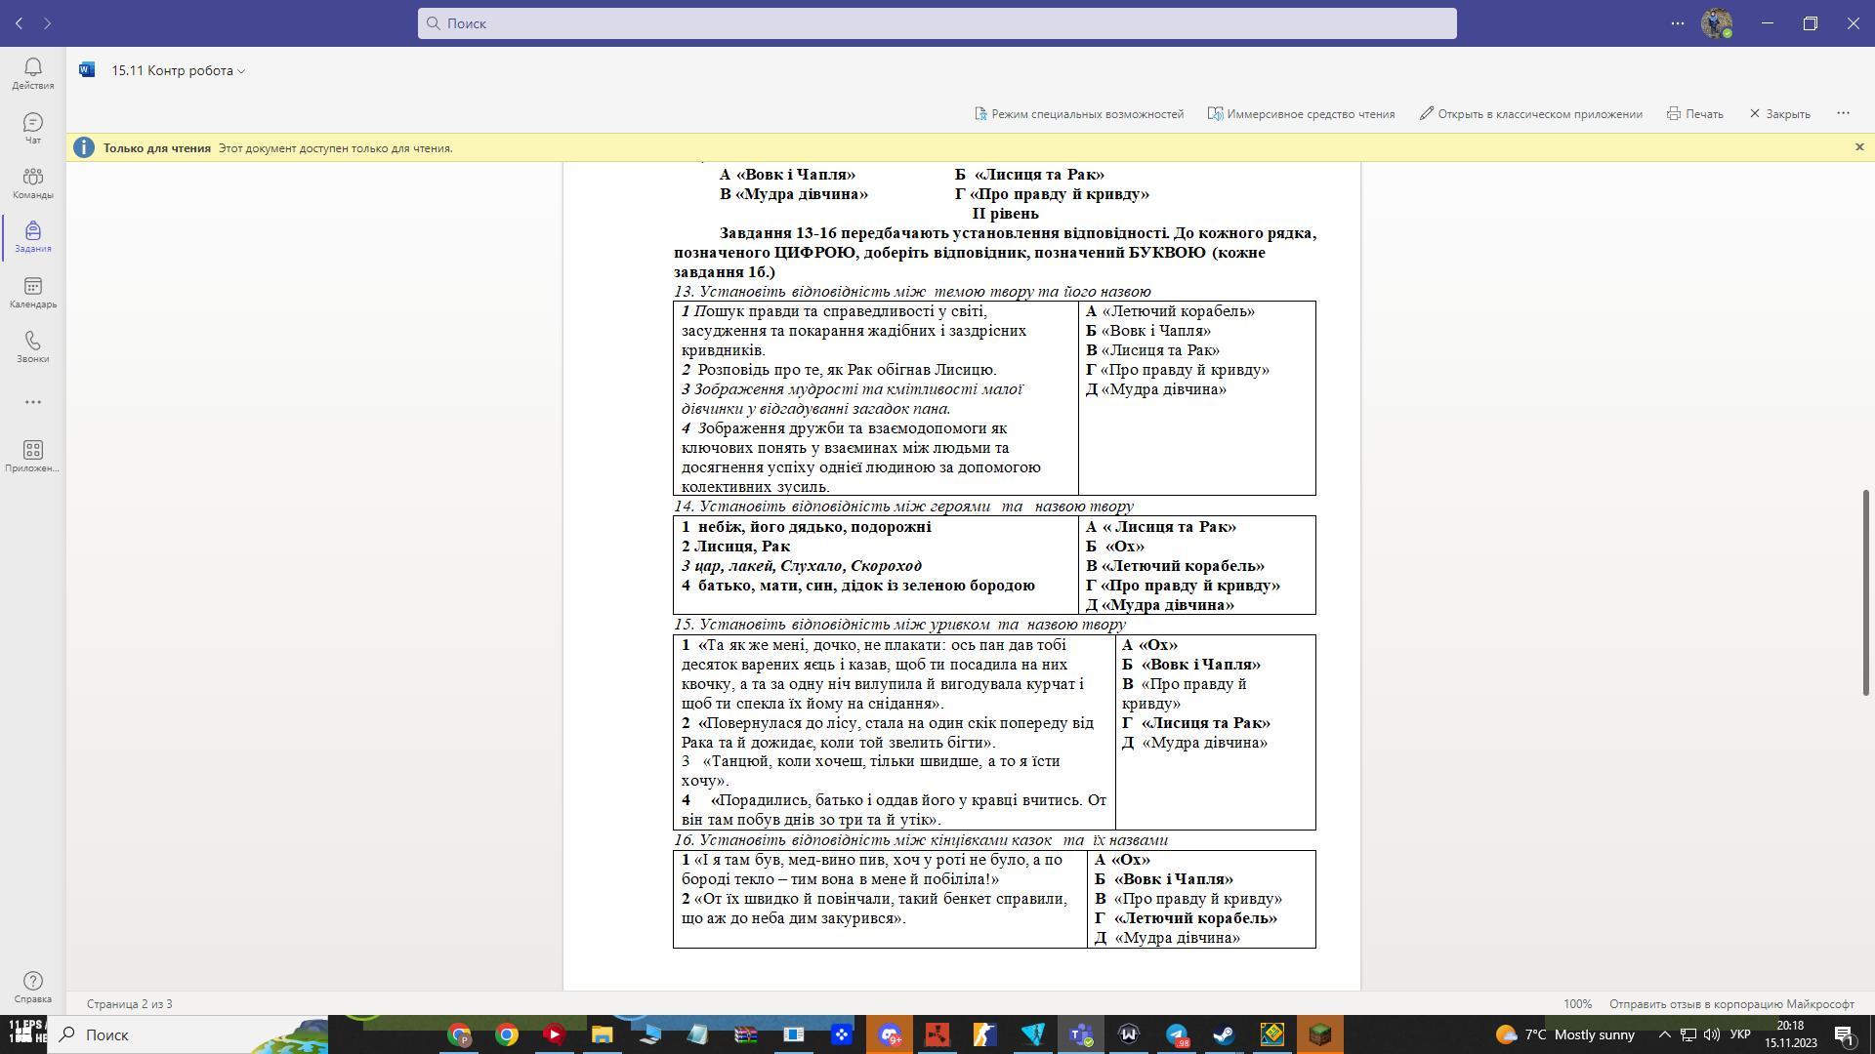Click the Поиск search field at top
Image resolution: width=1875 pixels, height=1054 pixels.
937,23
